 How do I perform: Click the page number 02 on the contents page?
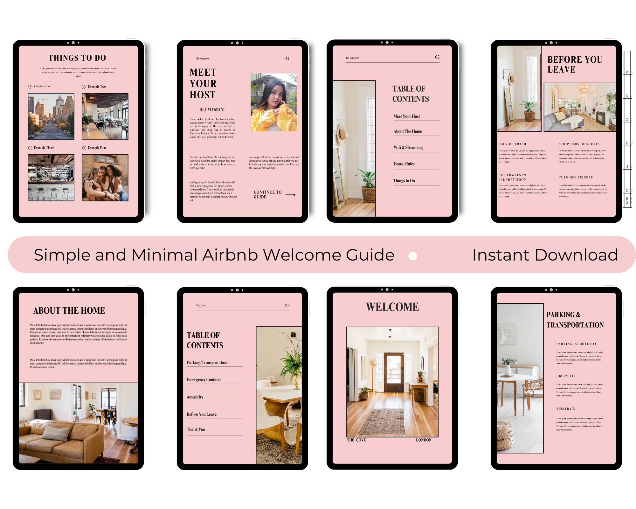437,58
